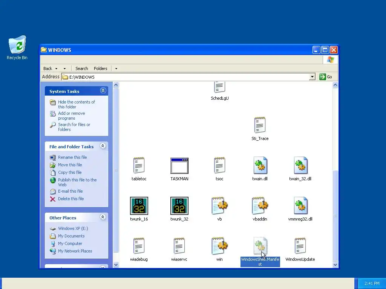Select the twunk_16 application icon

point(139,206)
